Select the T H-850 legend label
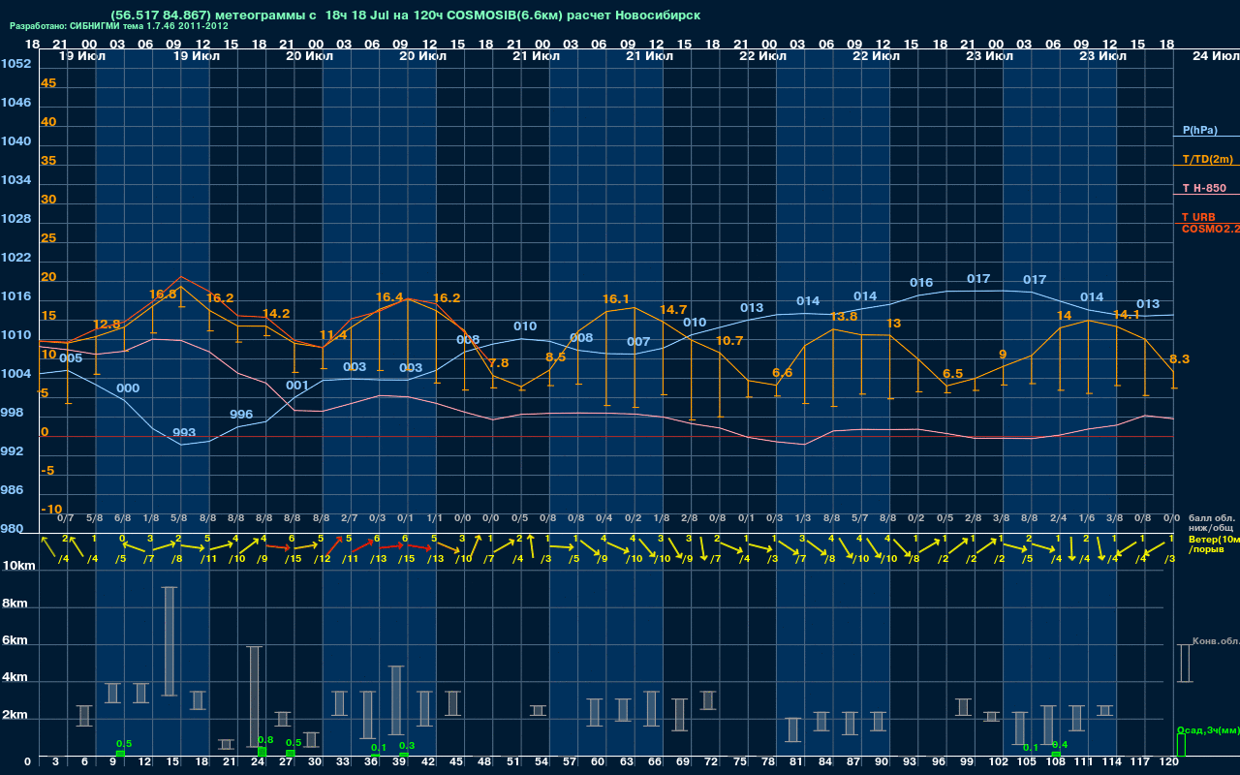 click(1203, 188)
